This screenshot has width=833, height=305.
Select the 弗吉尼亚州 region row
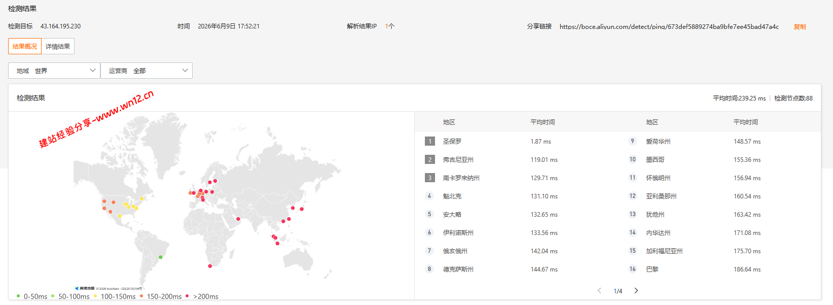(516, 160)
